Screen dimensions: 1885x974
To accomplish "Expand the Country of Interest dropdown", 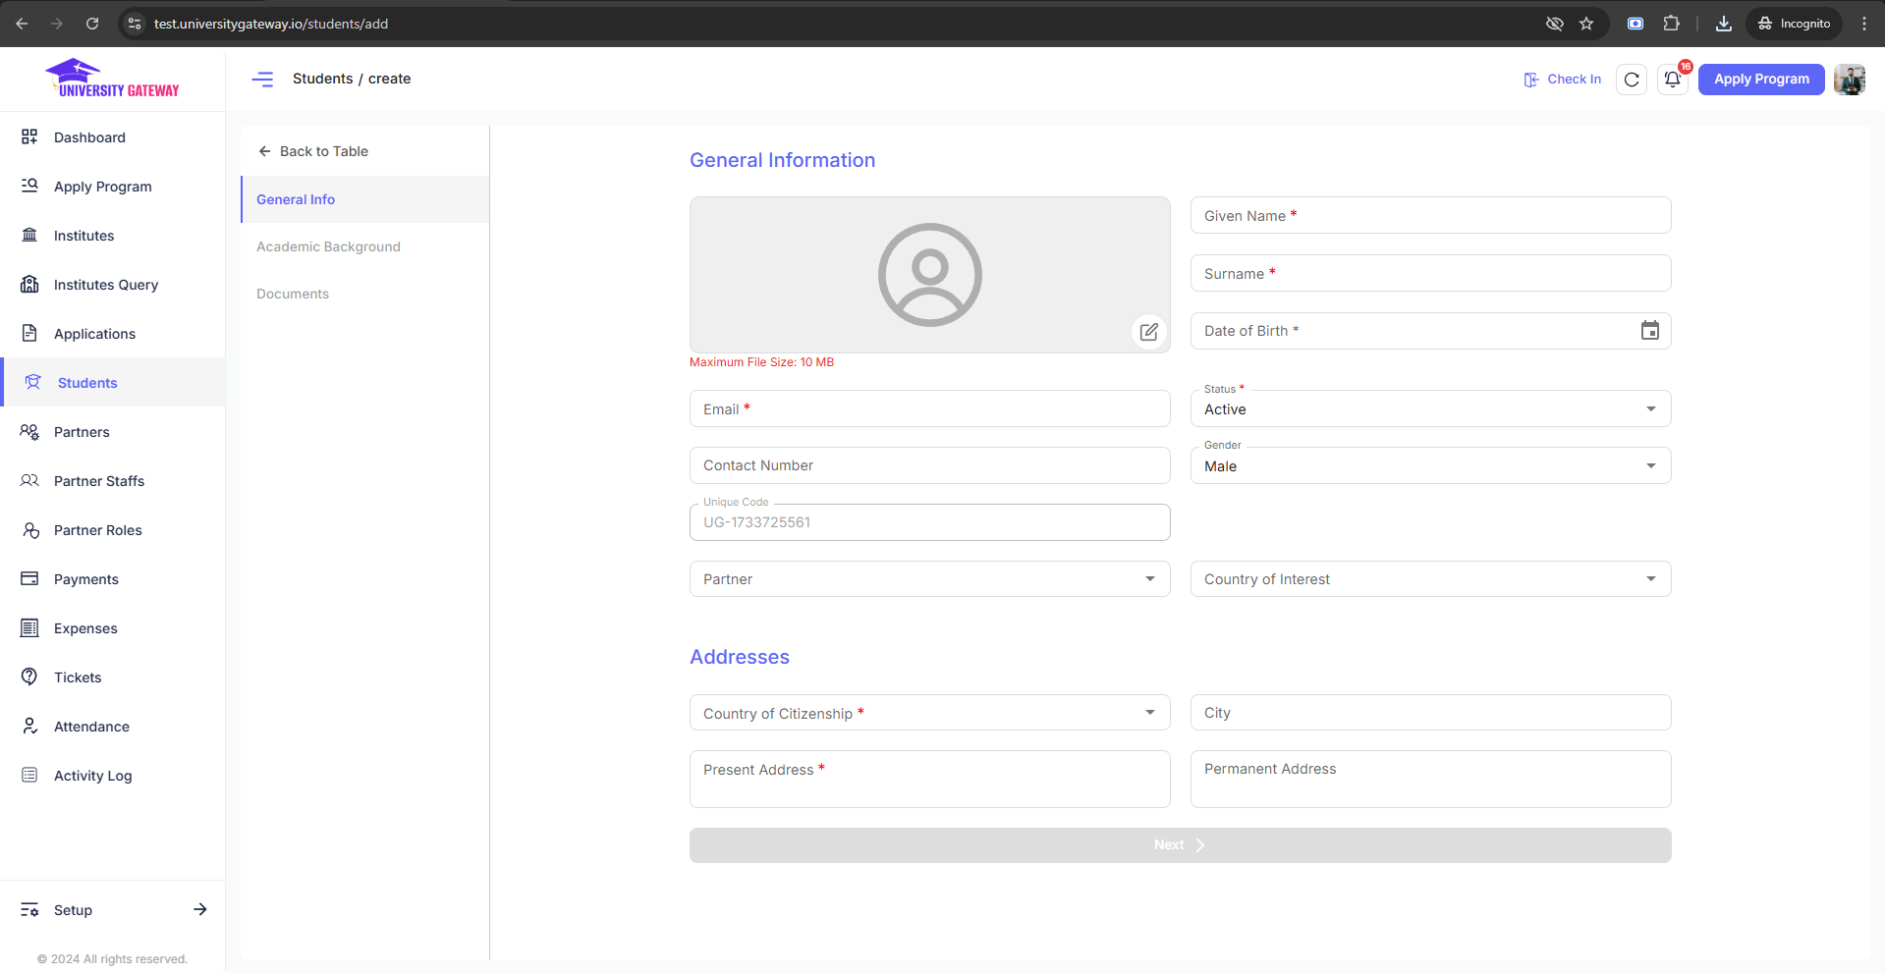I will coord(1430,579).
